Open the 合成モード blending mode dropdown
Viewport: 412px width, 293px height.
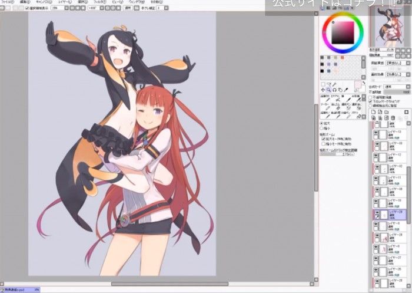[x=408, y=87]
